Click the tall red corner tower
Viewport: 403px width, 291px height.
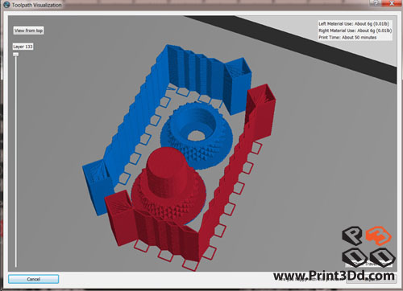click(261, 113)
